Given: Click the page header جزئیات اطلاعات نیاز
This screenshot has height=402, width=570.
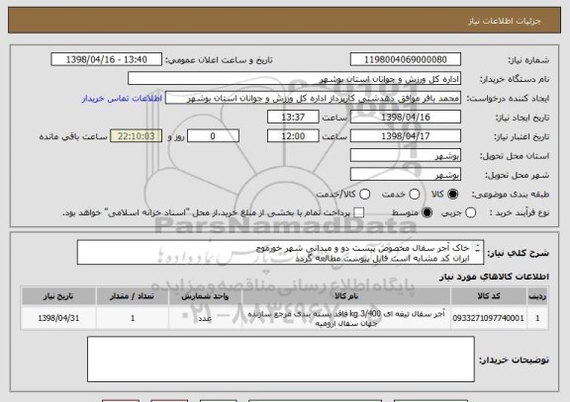Looking at the screenshot, I should (505, 21).
